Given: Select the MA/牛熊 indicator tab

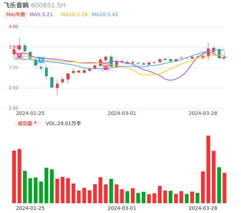Looking at the screenshot, I should 16,15.
